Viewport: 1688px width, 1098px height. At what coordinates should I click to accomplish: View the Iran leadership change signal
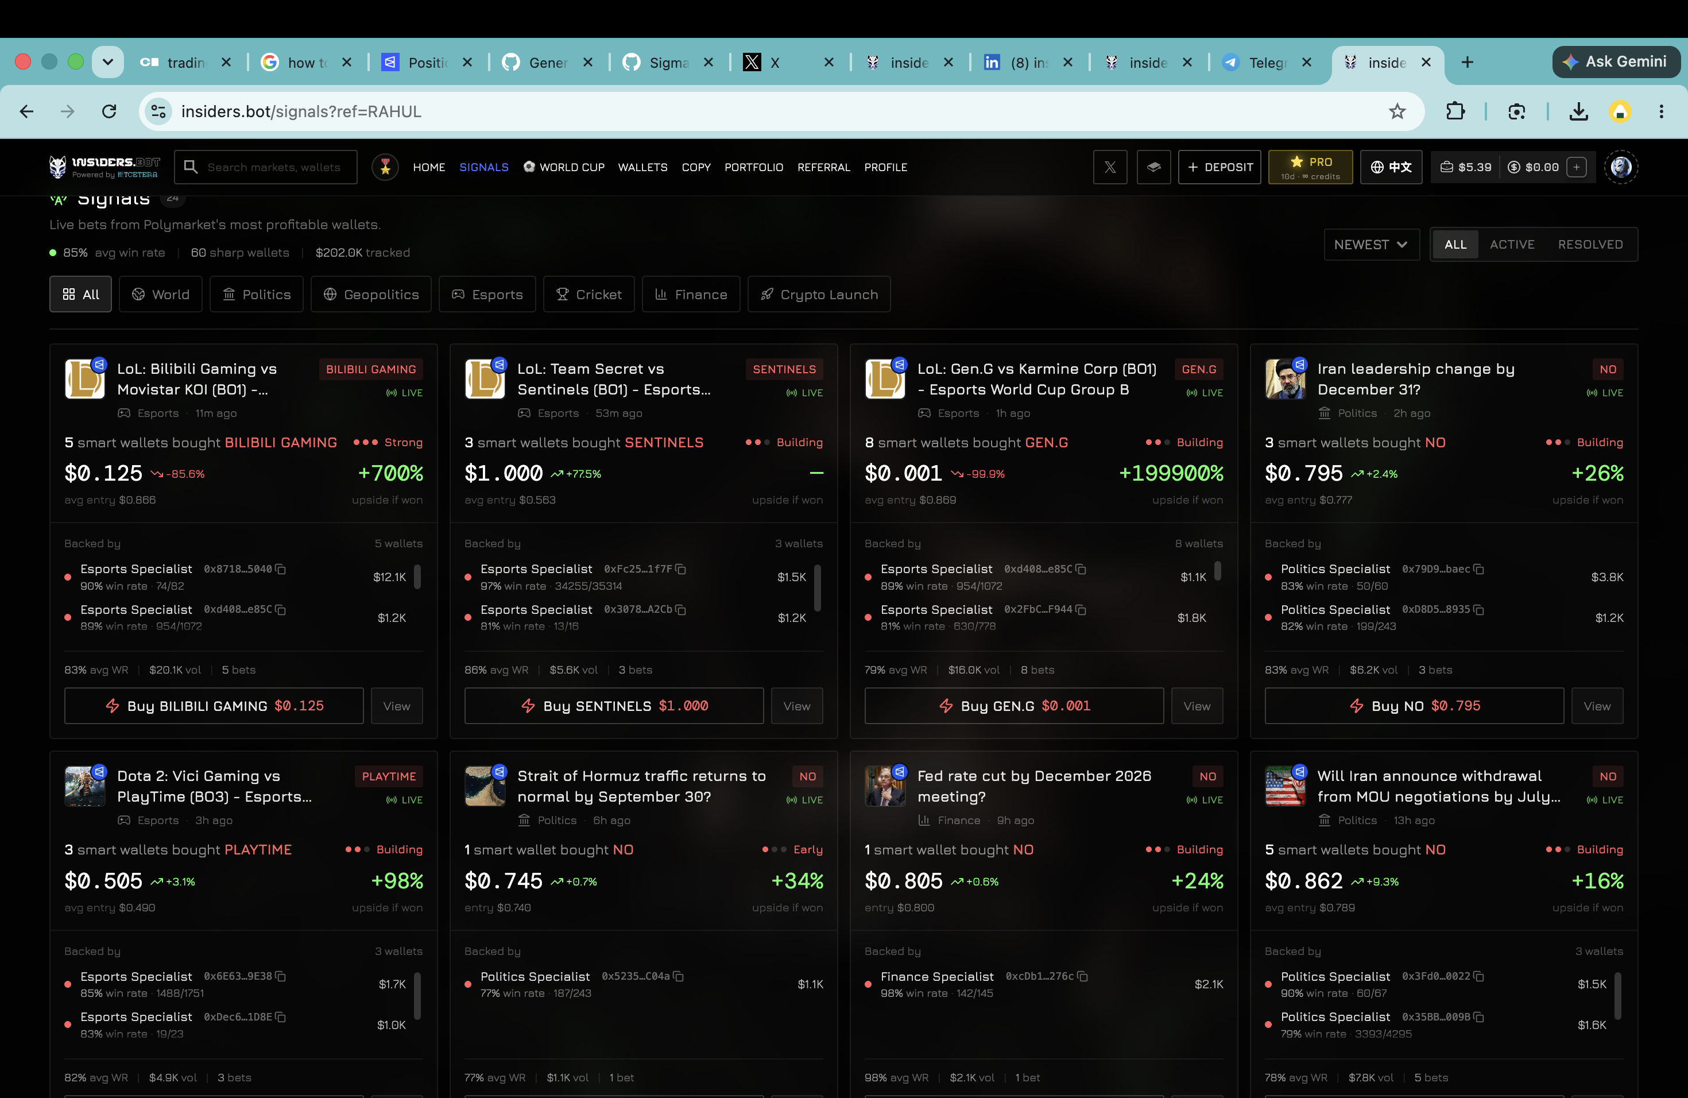pos(1597,706)
